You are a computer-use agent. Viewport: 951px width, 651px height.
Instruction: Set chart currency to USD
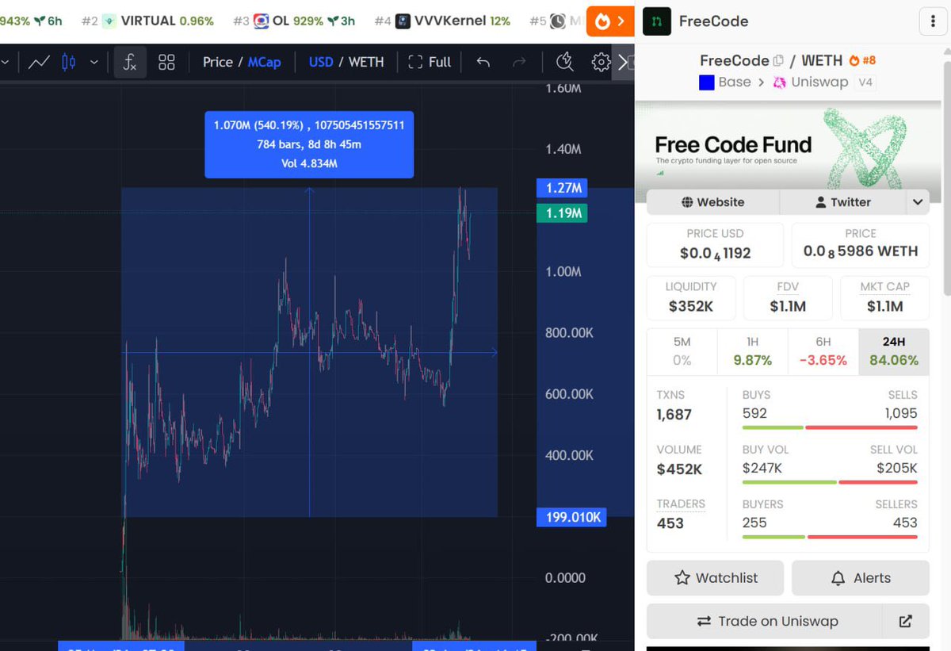tap(321, 62)
